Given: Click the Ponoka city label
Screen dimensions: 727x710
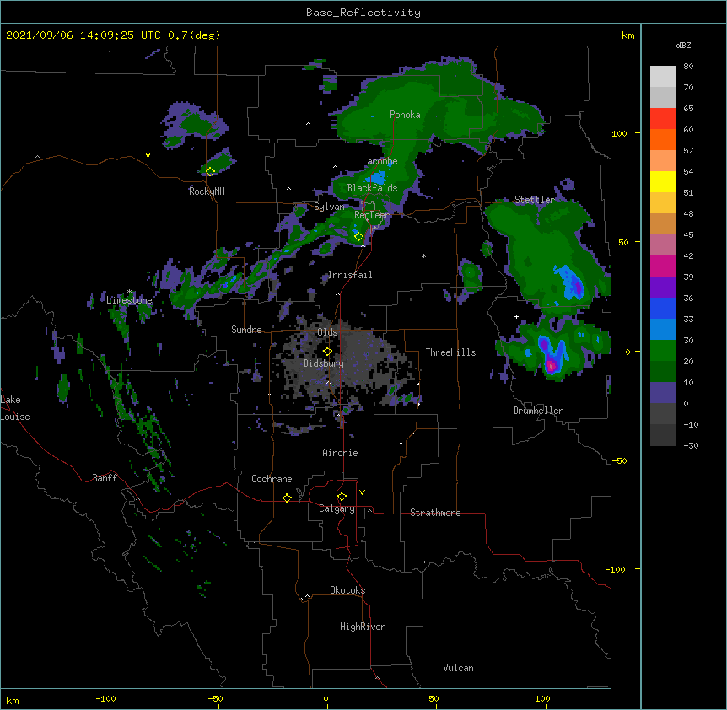Looking at the screenshot, I should (405, 115).
